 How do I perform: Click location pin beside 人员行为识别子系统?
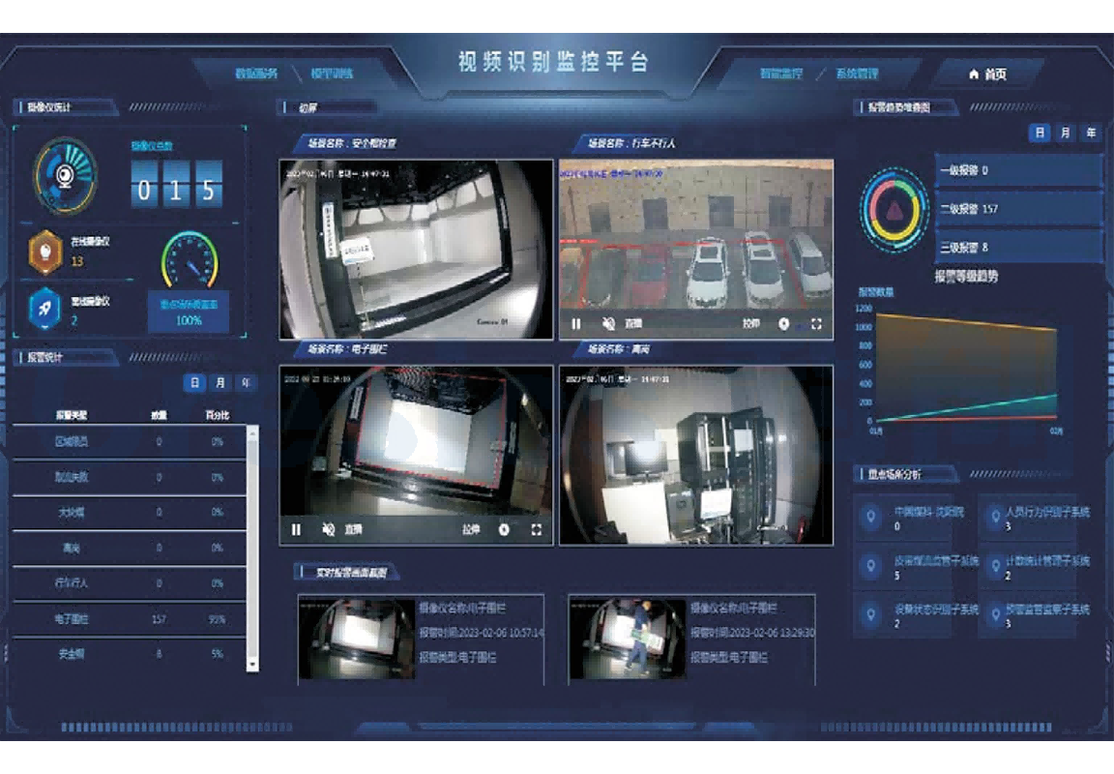click(994, 518)
